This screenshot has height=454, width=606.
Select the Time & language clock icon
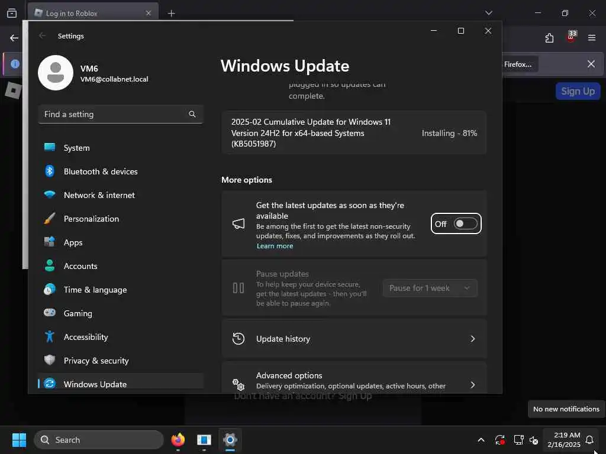(x=50, y=289)
